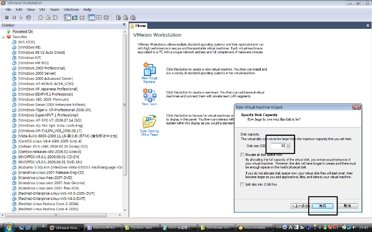Select [MS-DOS] in Favorites

point(27,42)
